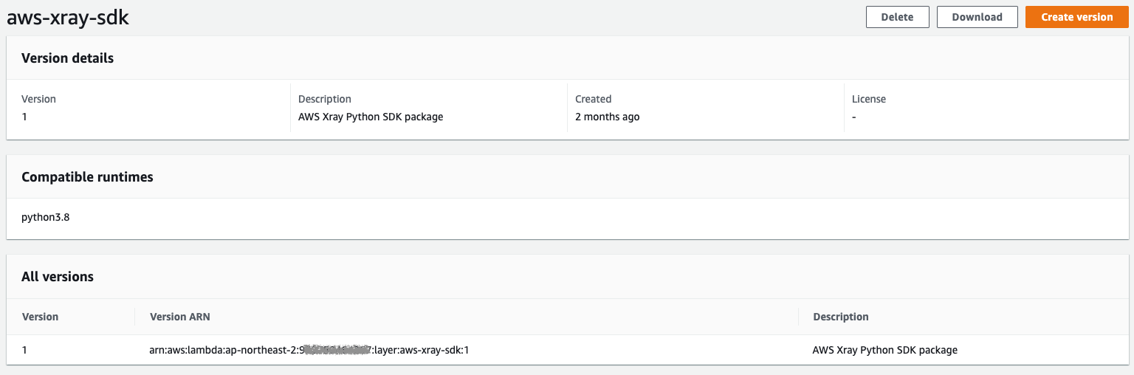Click the Description column header in All versions table

click(841, 317)
